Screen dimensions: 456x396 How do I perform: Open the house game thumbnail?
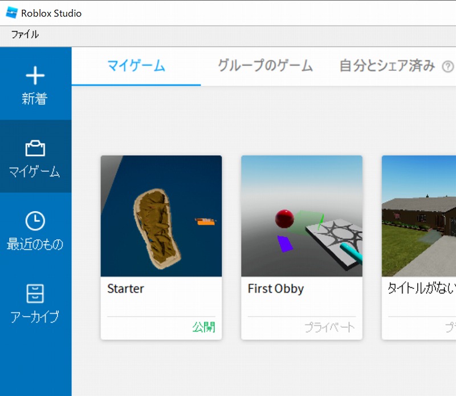coord(419,216)
